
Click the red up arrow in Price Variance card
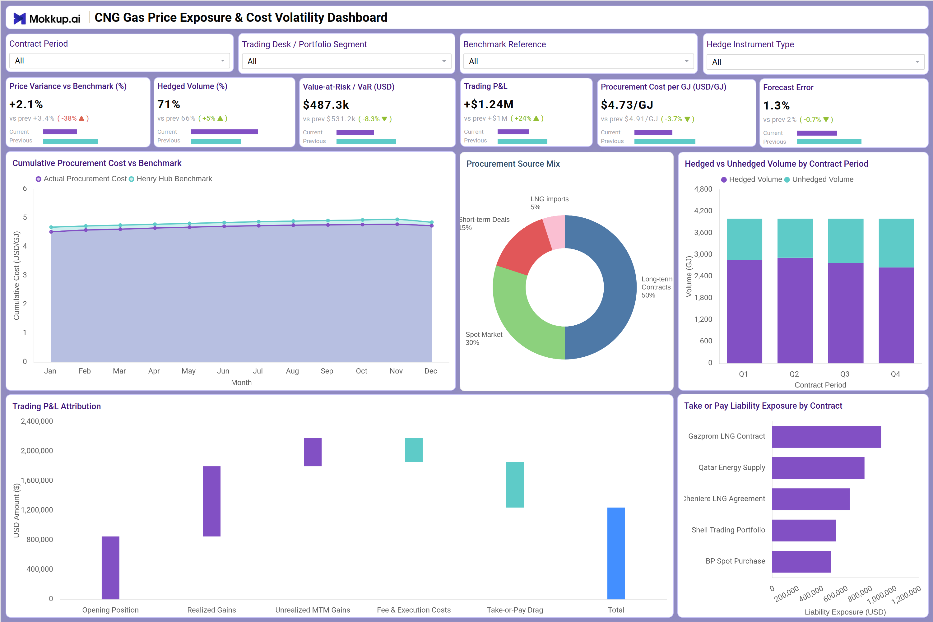click(x=82, y=118)
